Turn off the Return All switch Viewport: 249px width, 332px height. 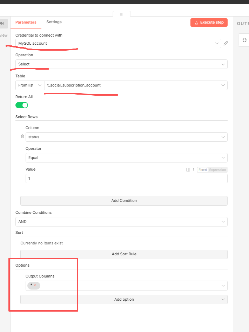click(22, 105)
